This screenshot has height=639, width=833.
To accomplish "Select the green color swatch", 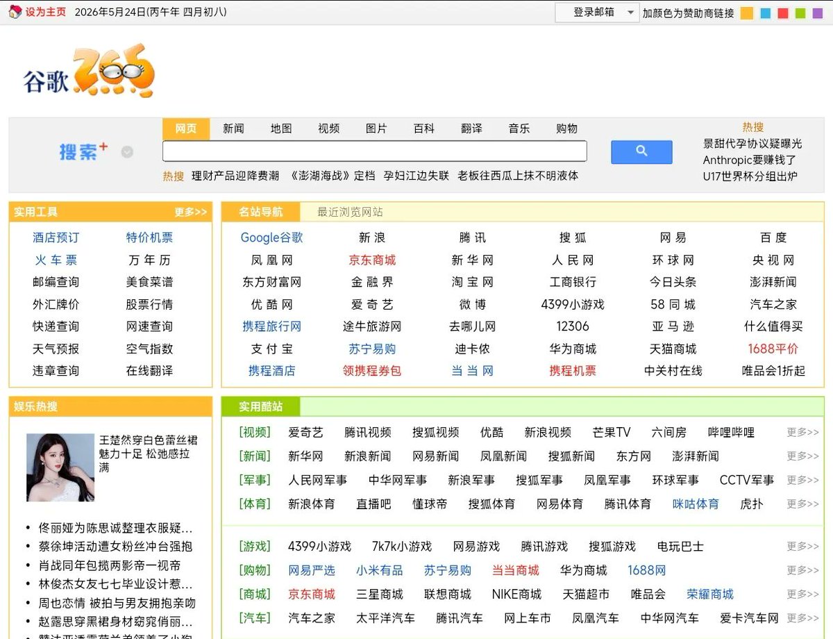I will pos(800,13).
